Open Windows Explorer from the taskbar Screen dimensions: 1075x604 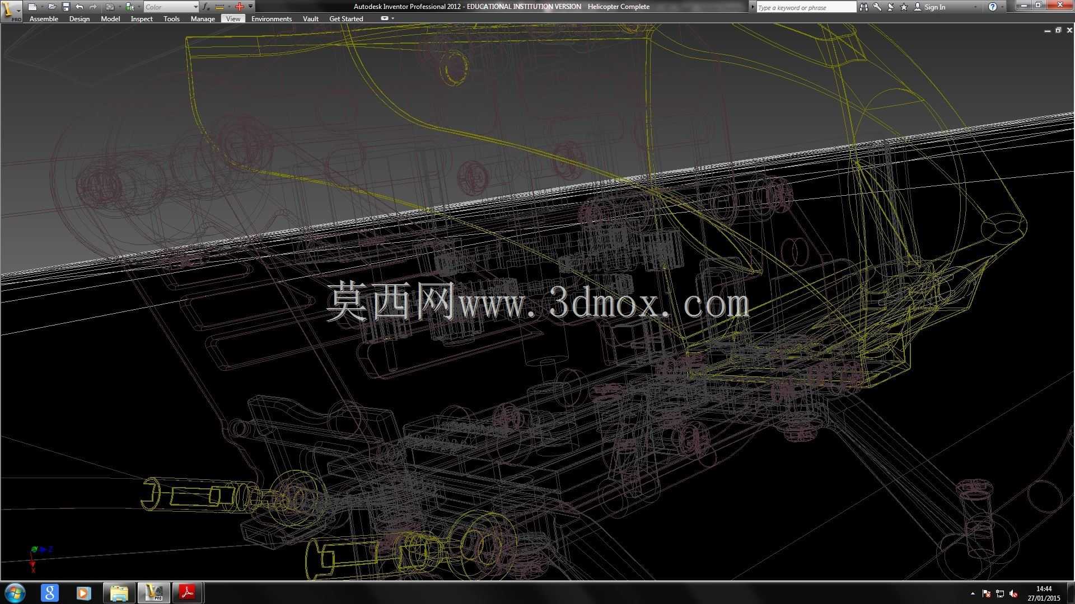coord(119,593)
